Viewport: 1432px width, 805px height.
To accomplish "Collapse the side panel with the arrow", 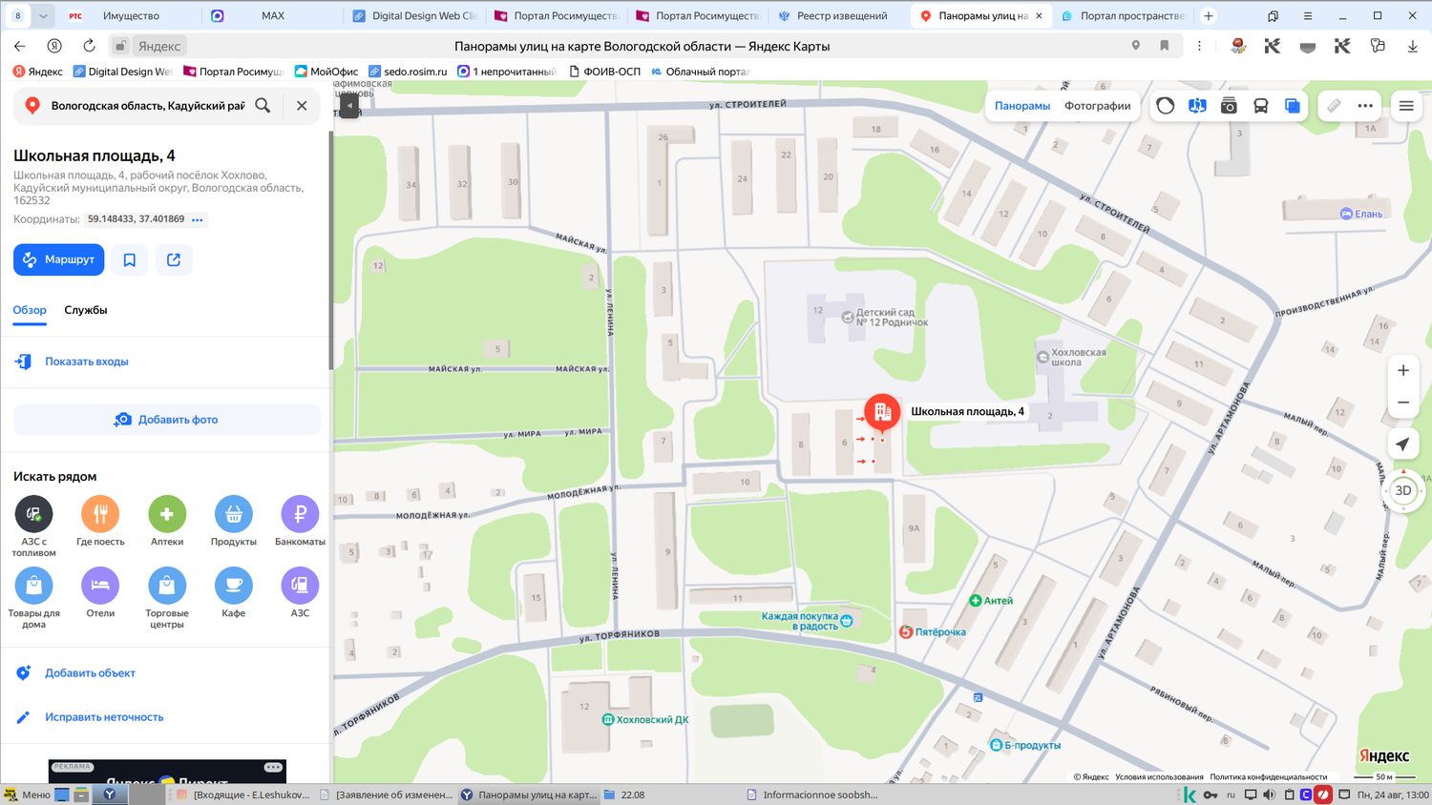I will coord(349,105).
